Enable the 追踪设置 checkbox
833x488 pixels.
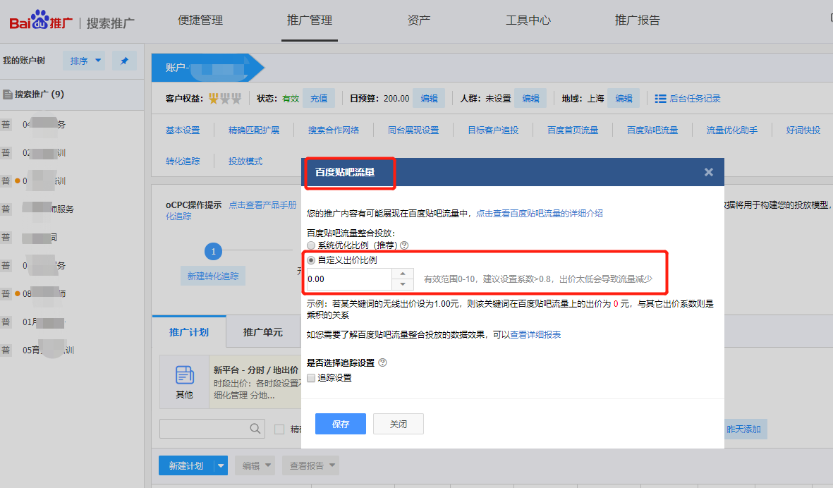311,378
